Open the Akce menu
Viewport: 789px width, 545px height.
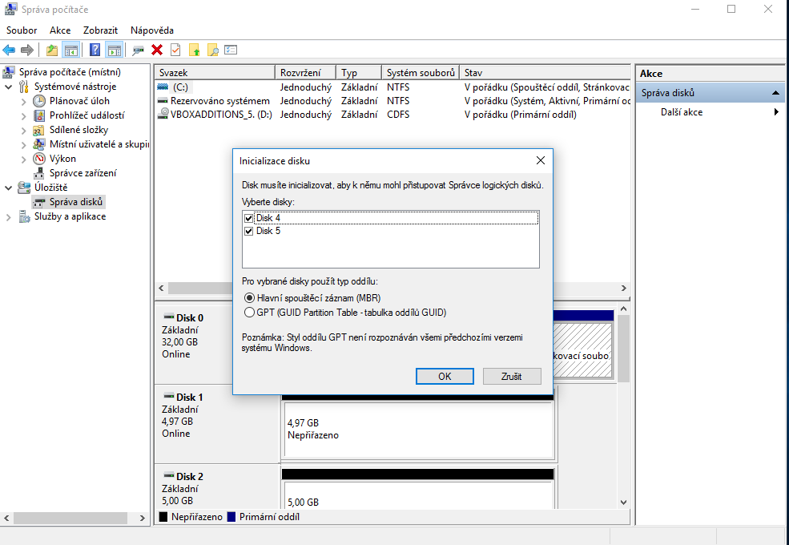tap(60, 30)
